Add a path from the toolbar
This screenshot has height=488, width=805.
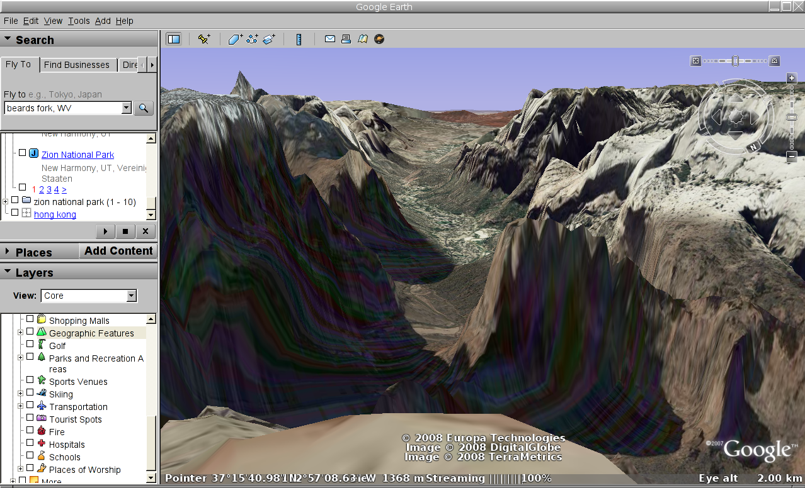tap(252, 39)
